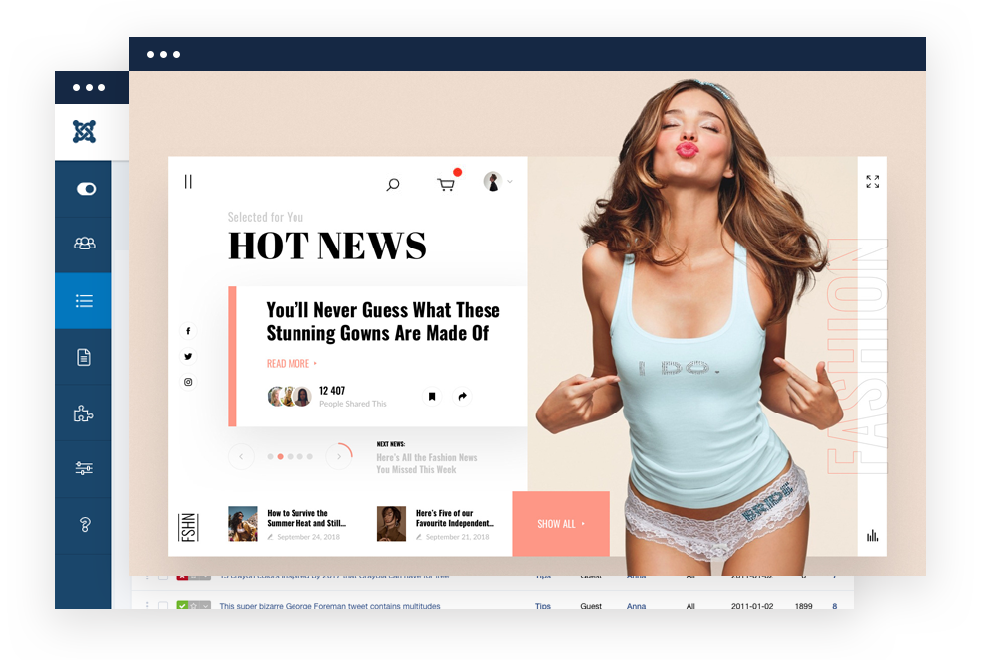Image resolution: width=984 pixels, height=660 pixels.
Task: Open the shopping cart icon
Action: click(x=446, y=184)
